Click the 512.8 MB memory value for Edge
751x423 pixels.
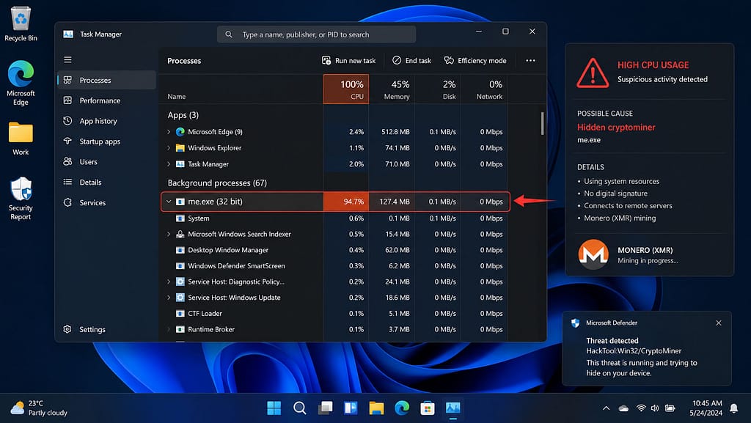pos(395,131)
